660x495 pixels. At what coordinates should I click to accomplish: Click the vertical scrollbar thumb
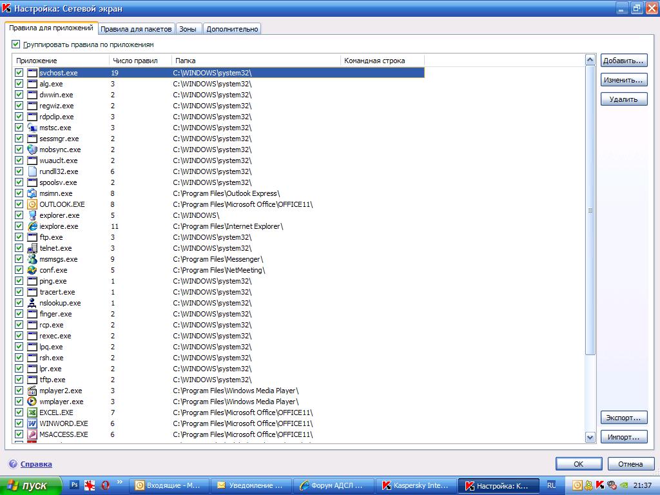[x=590, y=210]
